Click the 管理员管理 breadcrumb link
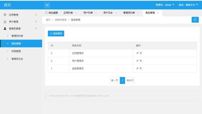Image resolution: width=202 pixels, height=114 pixels. [x=61, y=20]
